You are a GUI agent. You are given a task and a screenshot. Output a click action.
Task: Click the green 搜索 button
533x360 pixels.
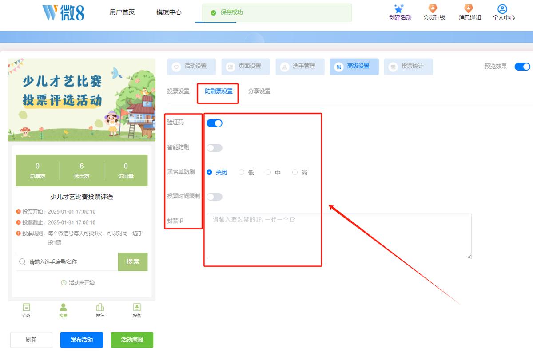coord(133,262)
